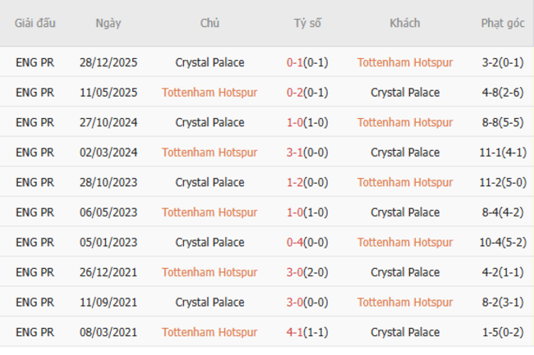Click the 1-2(0-0) score on 28/10/2023

[x=307, y=182]
